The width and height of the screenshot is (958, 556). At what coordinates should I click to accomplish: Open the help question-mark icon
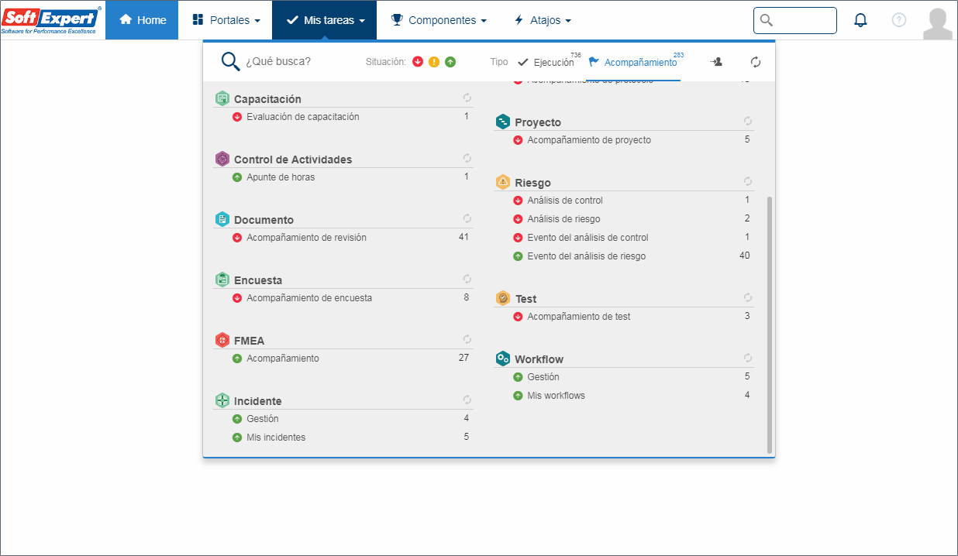pos(899,20)
